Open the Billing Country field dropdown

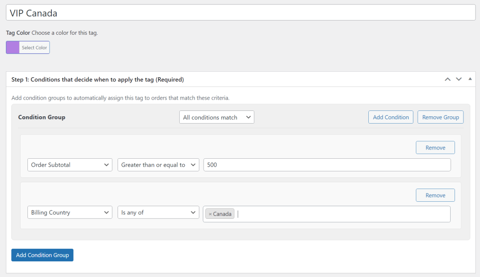pyautogui.click(x=70, y=213)
